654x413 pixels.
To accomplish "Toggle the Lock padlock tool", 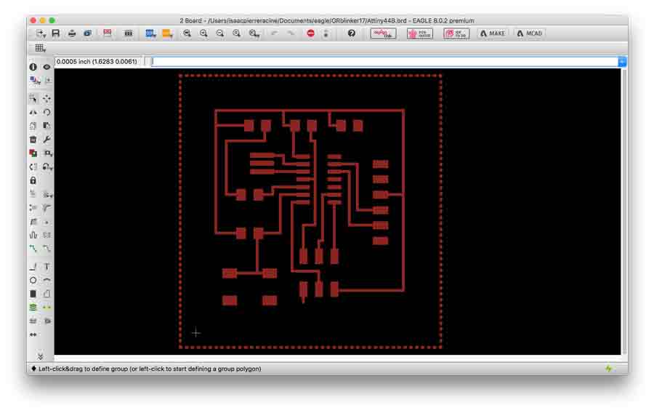I will (33, 180).
